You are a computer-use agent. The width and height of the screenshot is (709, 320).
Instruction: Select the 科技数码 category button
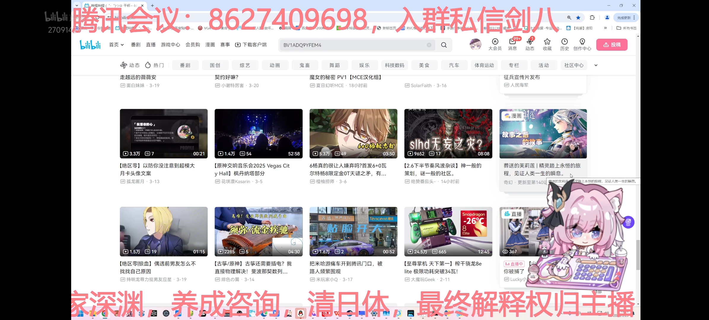click(394, 65)
